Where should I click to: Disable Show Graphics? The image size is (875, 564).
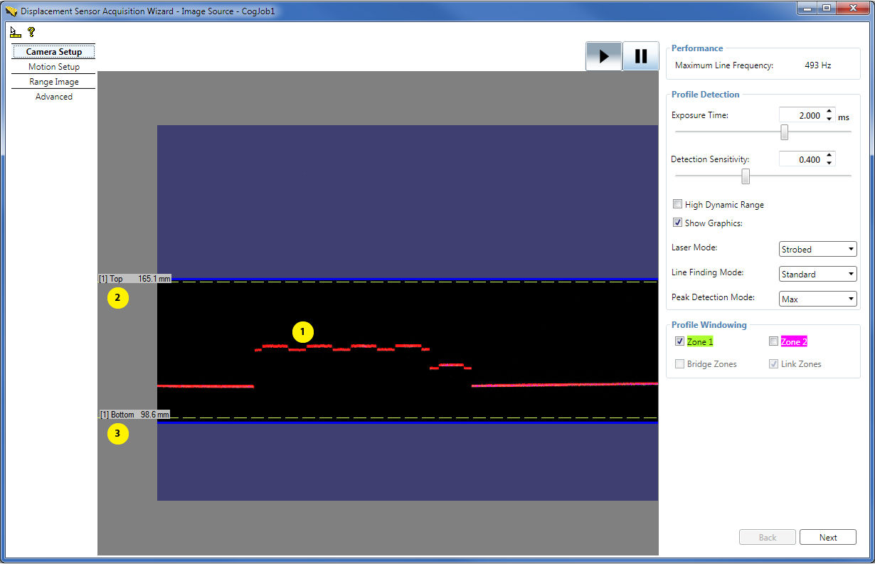(677, 222)
